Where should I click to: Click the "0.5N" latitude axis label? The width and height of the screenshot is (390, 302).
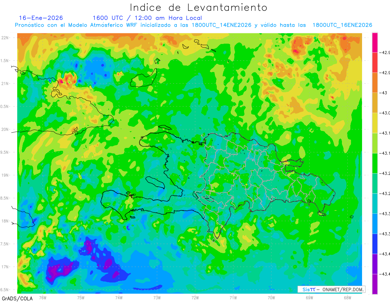point(5,107)
